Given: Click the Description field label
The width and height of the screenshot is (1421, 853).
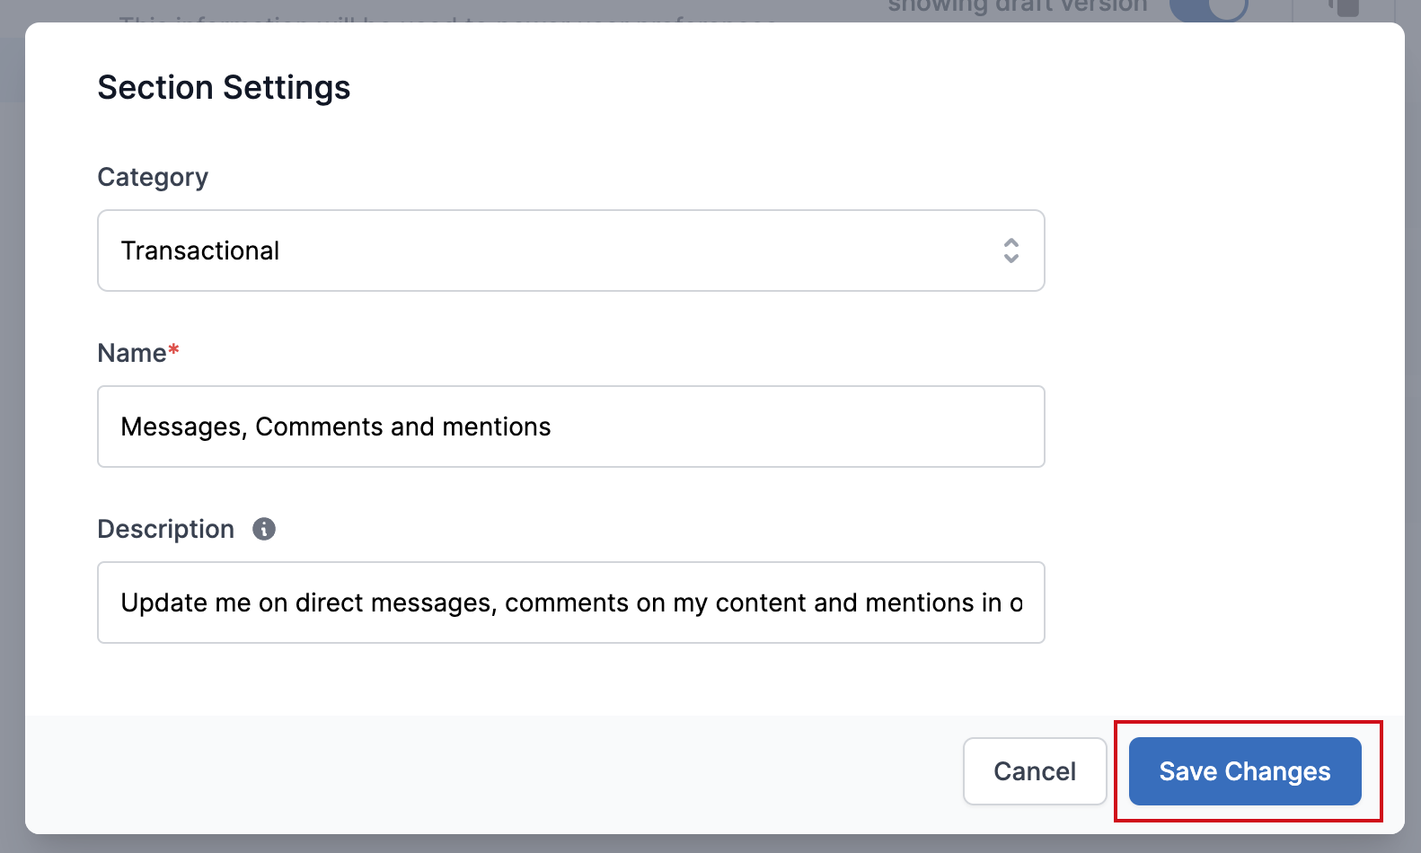Looking at the screenshot, I should coord(166,529).
